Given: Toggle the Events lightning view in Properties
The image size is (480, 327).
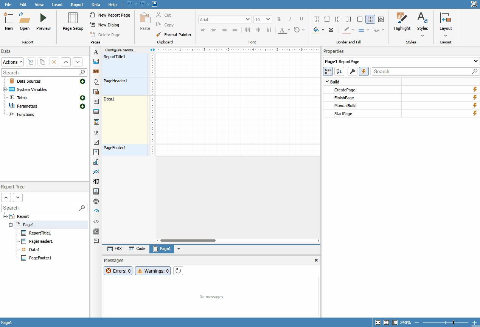Looking at the screenshot, I should click(x=364, y=71).
